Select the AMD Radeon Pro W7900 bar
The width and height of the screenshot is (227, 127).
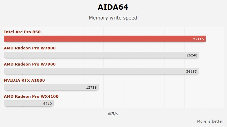point(101,71)
